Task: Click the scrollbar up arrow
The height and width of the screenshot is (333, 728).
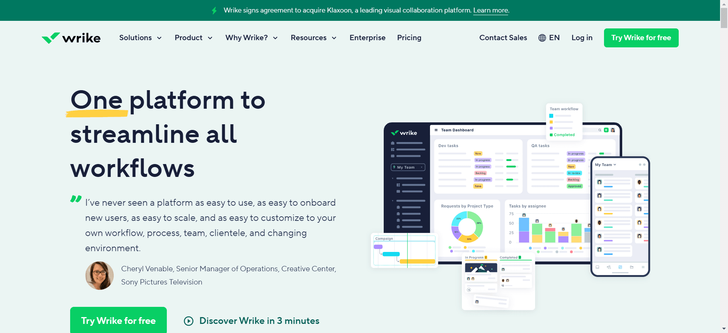Action: click(x=724, y=4)
